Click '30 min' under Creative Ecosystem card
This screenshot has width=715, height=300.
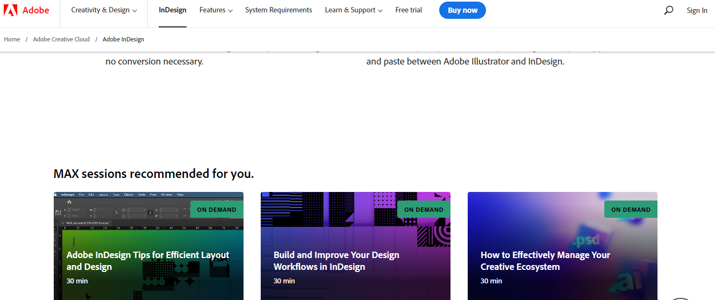coord(491,281)
